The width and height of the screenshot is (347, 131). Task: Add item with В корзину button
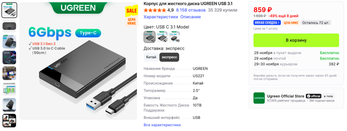296,40
